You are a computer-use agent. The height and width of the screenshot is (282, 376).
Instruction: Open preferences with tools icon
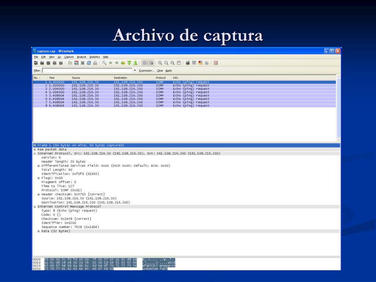[206, 63]
